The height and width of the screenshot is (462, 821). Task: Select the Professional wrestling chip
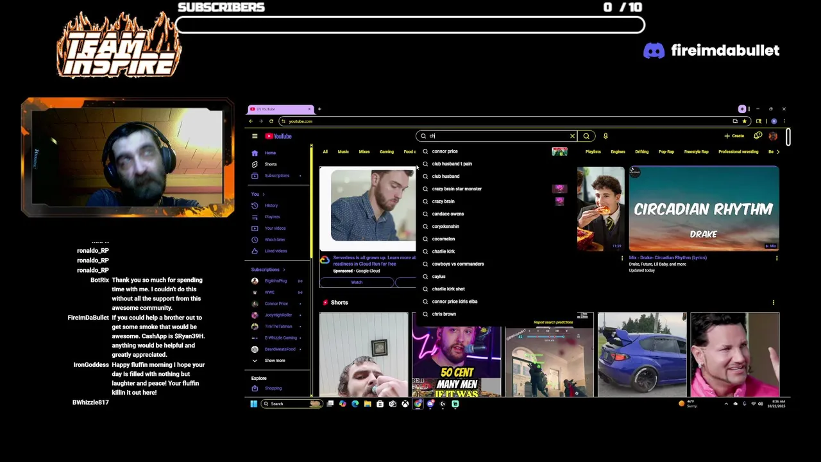click(738, 152)
